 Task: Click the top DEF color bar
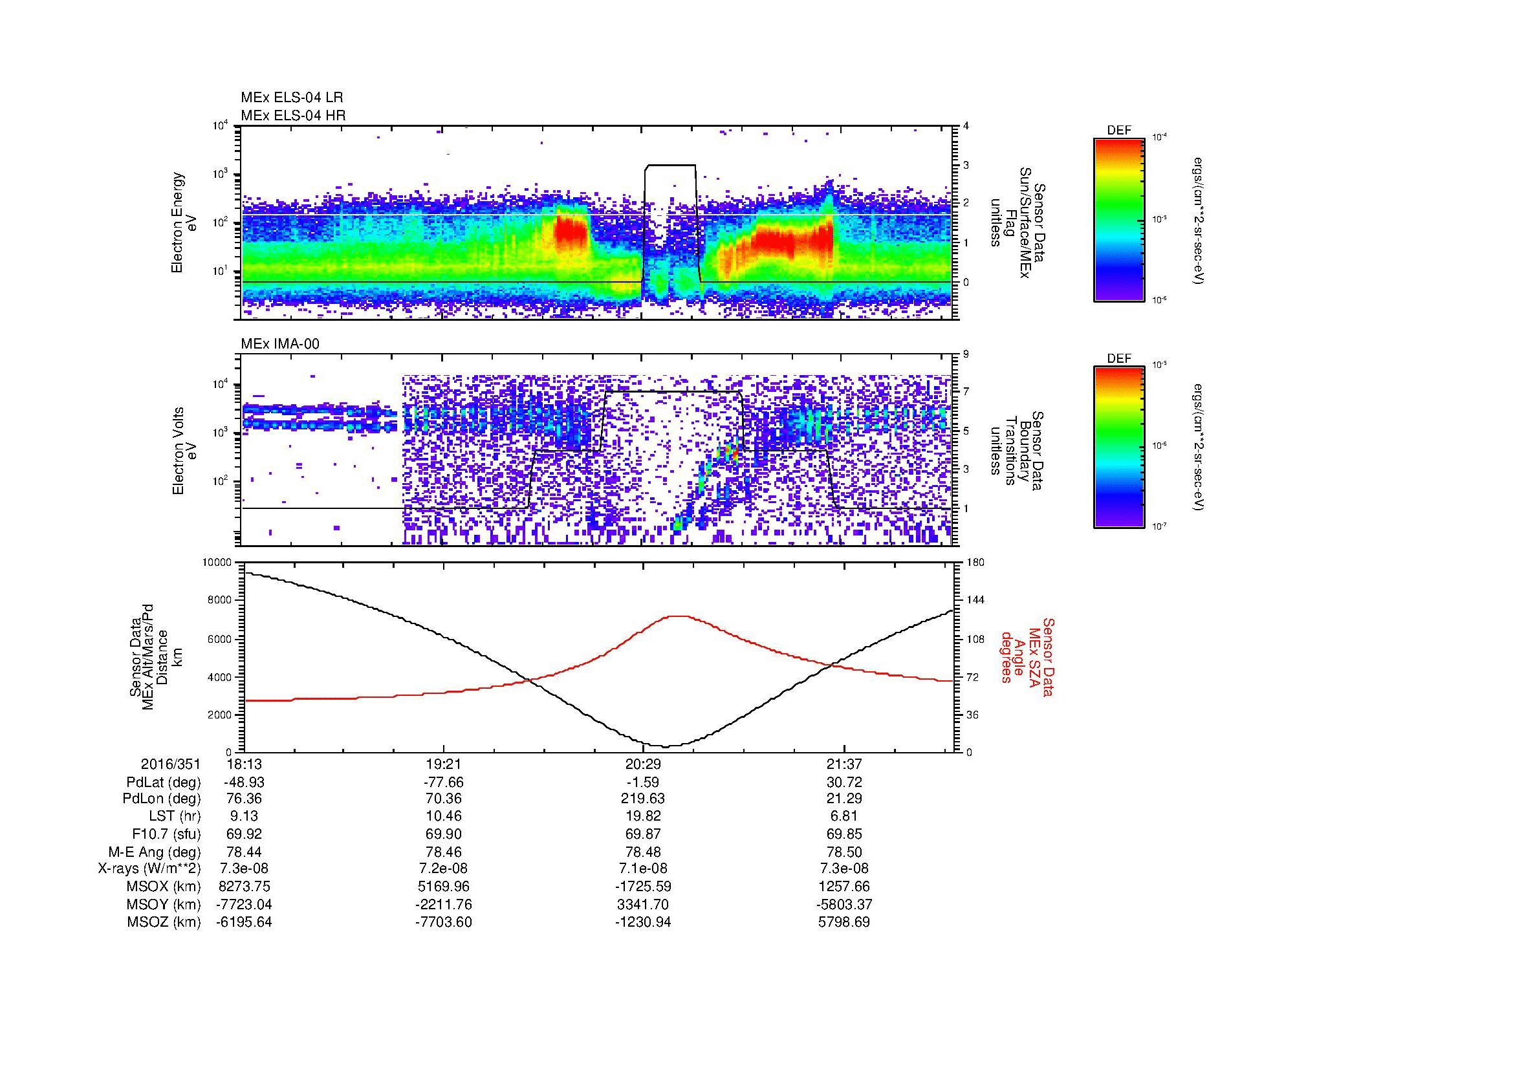(x=1118, y=219)
